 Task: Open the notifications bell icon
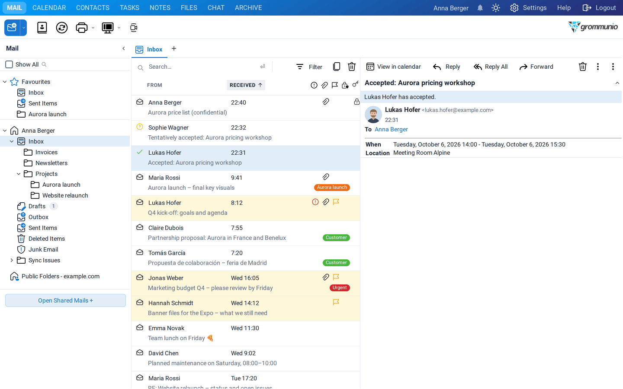point(480,8)
